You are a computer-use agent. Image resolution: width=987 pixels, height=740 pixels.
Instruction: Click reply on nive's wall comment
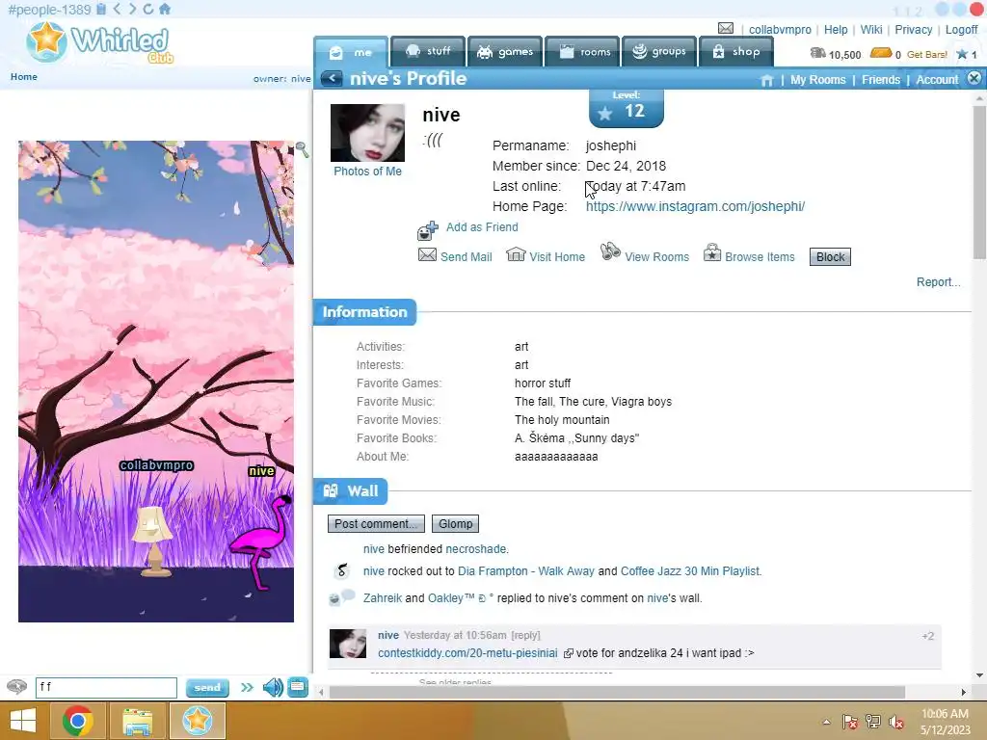[525, 636]
